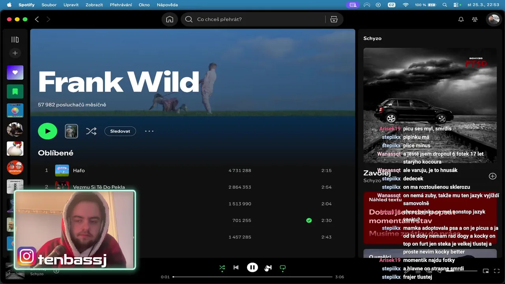Enter fullscreen player view
This screenshot has width=505, height=284.
tap(497, 271)
